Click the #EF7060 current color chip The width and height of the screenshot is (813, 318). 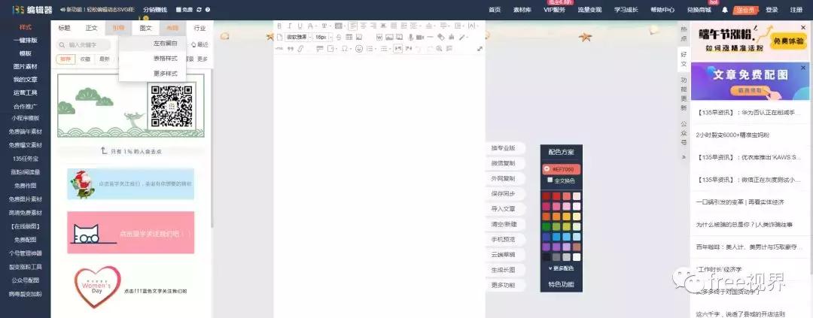click(x=562, y=169)
